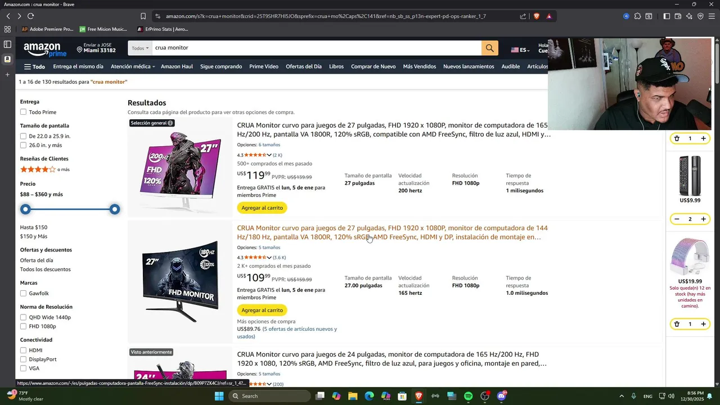Screen dimensions: 720x405
Task: Click the Brave VPN shield icon
Action: (700, 16)
